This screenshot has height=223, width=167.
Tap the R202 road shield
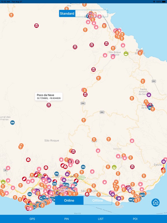pos(102,112)
